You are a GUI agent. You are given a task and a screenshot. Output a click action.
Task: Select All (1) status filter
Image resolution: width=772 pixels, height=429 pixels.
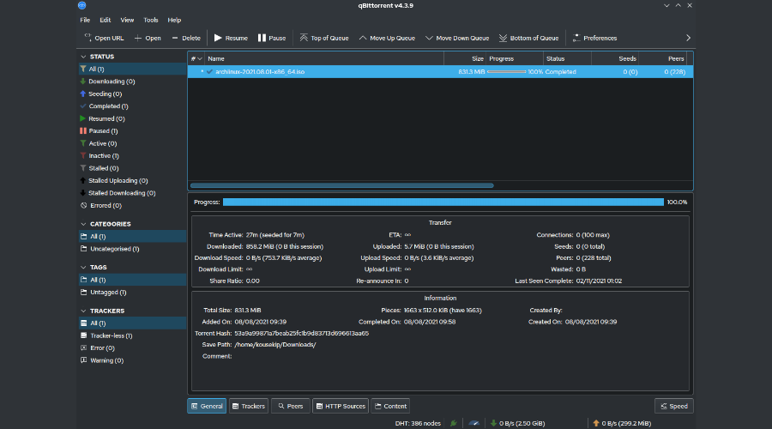[x=132, y=69]
